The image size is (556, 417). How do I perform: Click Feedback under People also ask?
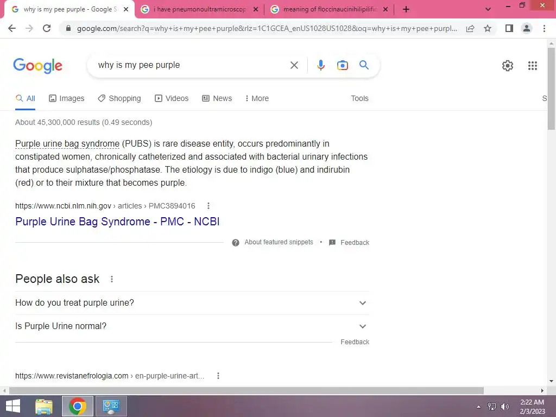pyautogui.click(x=355, y=342)
